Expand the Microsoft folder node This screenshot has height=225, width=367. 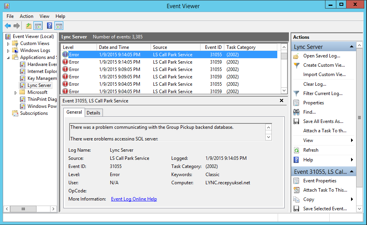tap(16, 93)
